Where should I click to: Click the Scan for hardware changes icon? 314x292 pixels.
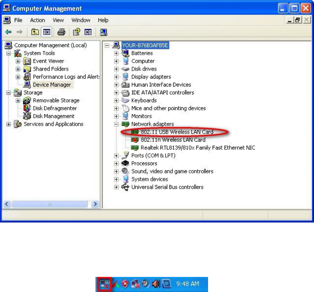[x=103, y=32]
